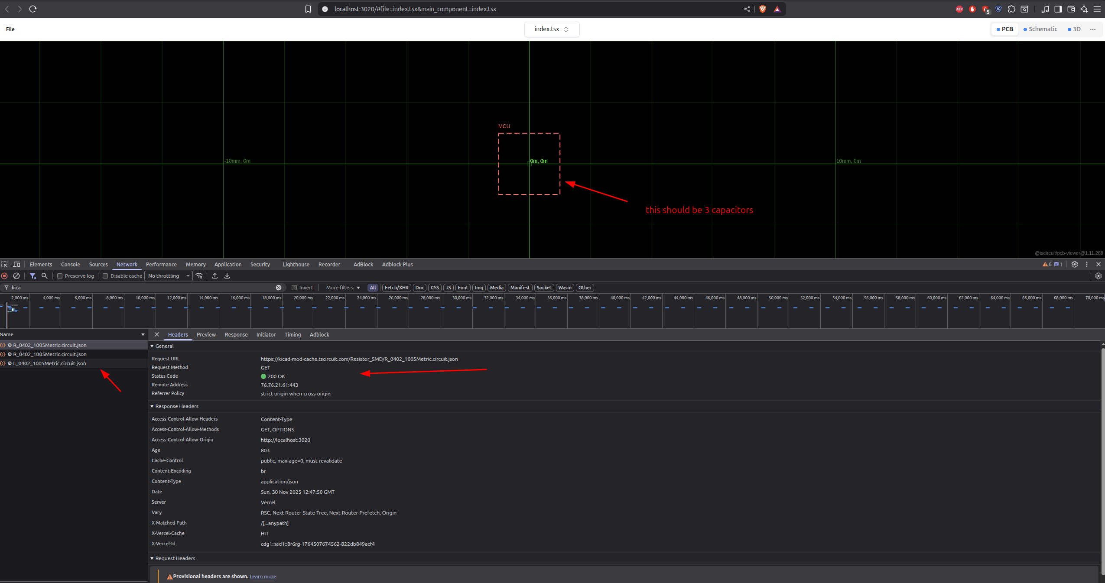Click Export HAR download icon

(227, 276)
